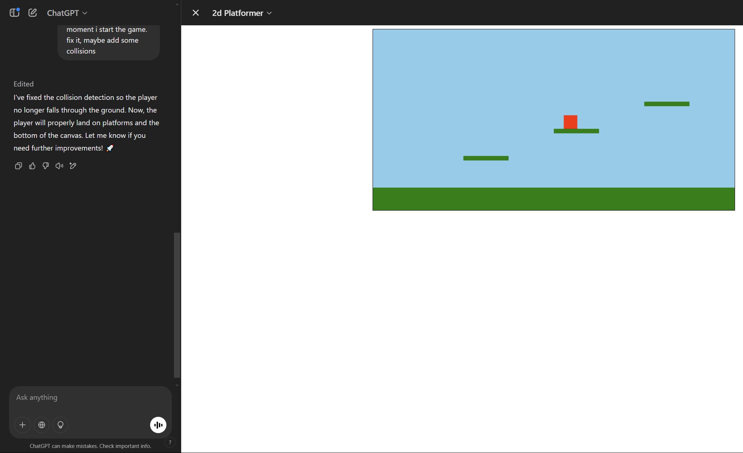Open the help question mark button
Image resolution: width=743 pixels, height=453 pixels.
170,442
